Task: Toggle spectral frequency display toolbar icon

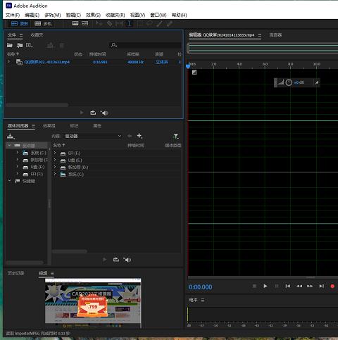Action: pos(75,23)
